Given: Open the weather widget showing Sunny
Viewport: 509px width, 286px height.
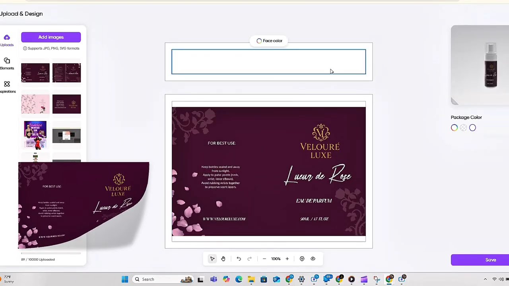Looking at the screenshot, I should point(7,279).
